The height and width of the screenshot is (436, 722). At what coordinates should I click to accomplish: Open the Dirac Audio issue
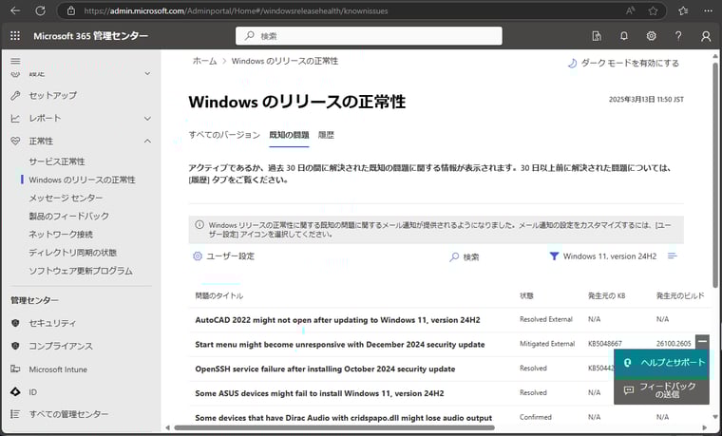tap(344, 418)
